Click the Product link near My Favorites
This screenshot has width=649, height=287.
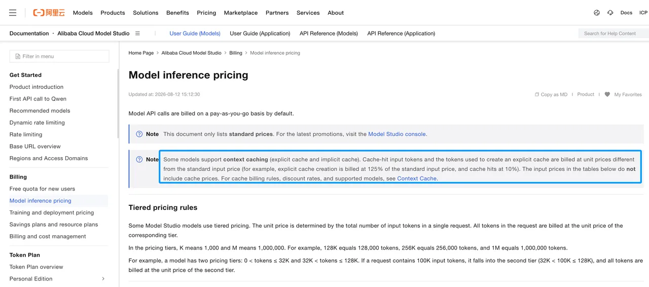click(x=586, y=94)
